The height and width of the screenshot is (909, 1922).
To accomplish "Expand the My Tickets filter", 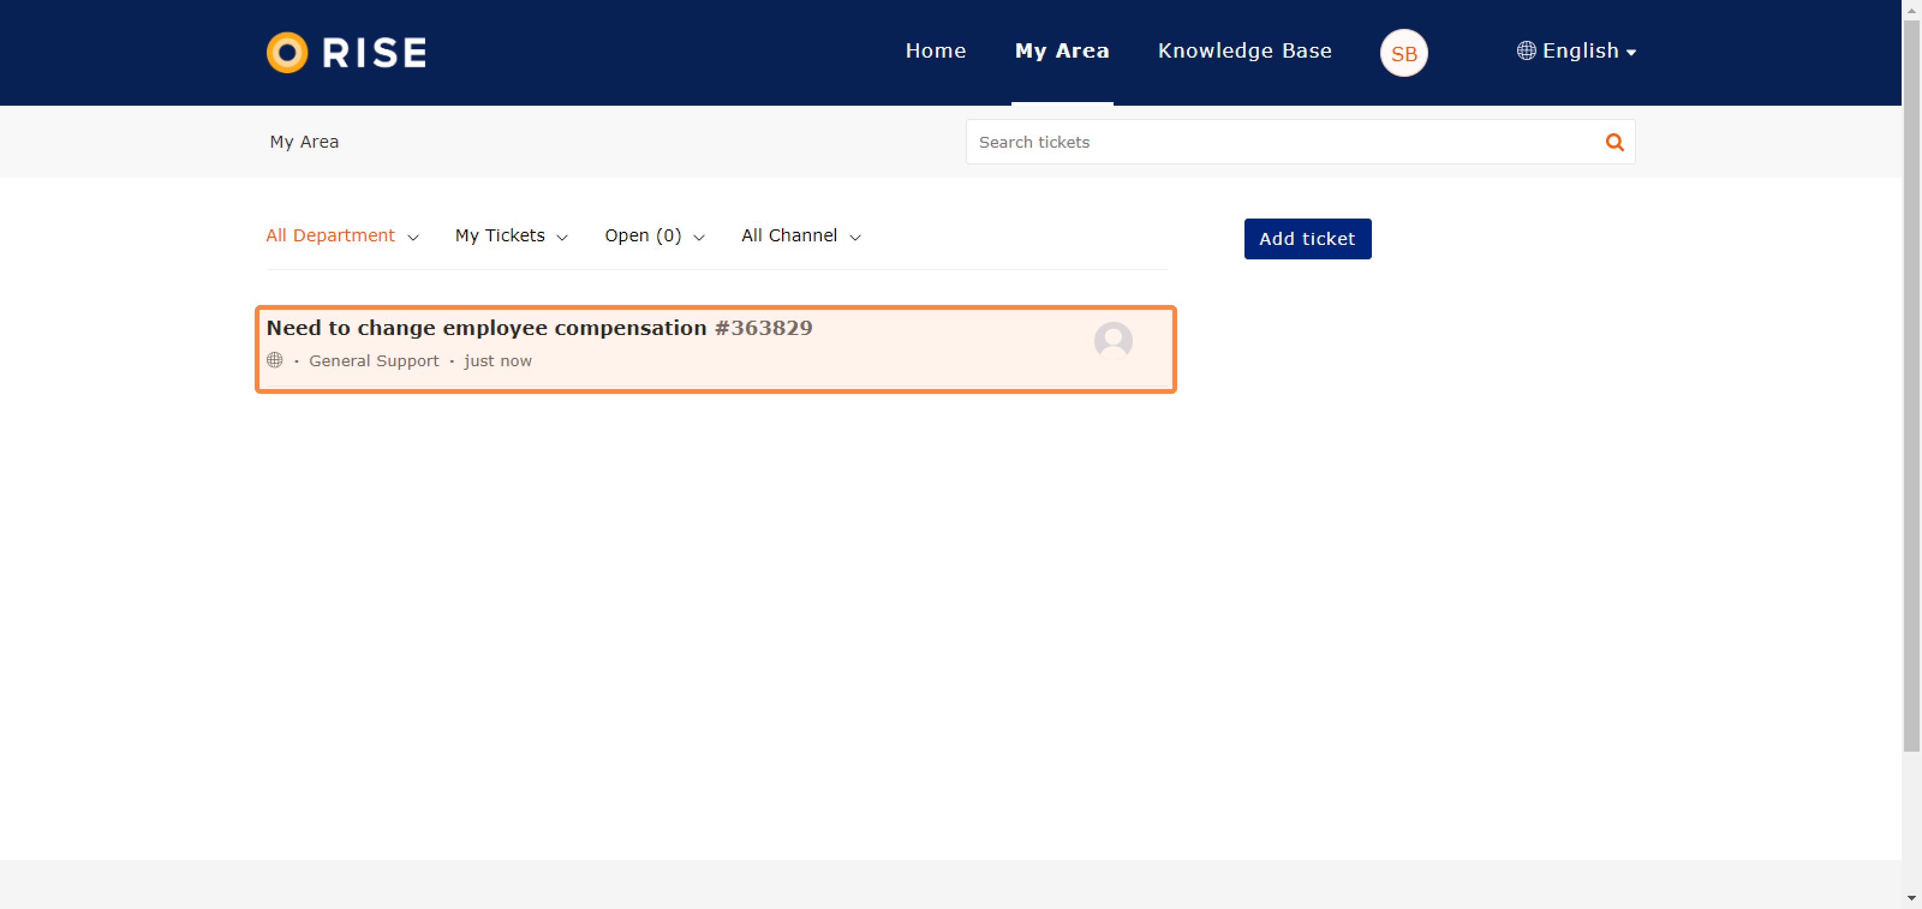I will [511, 235].
